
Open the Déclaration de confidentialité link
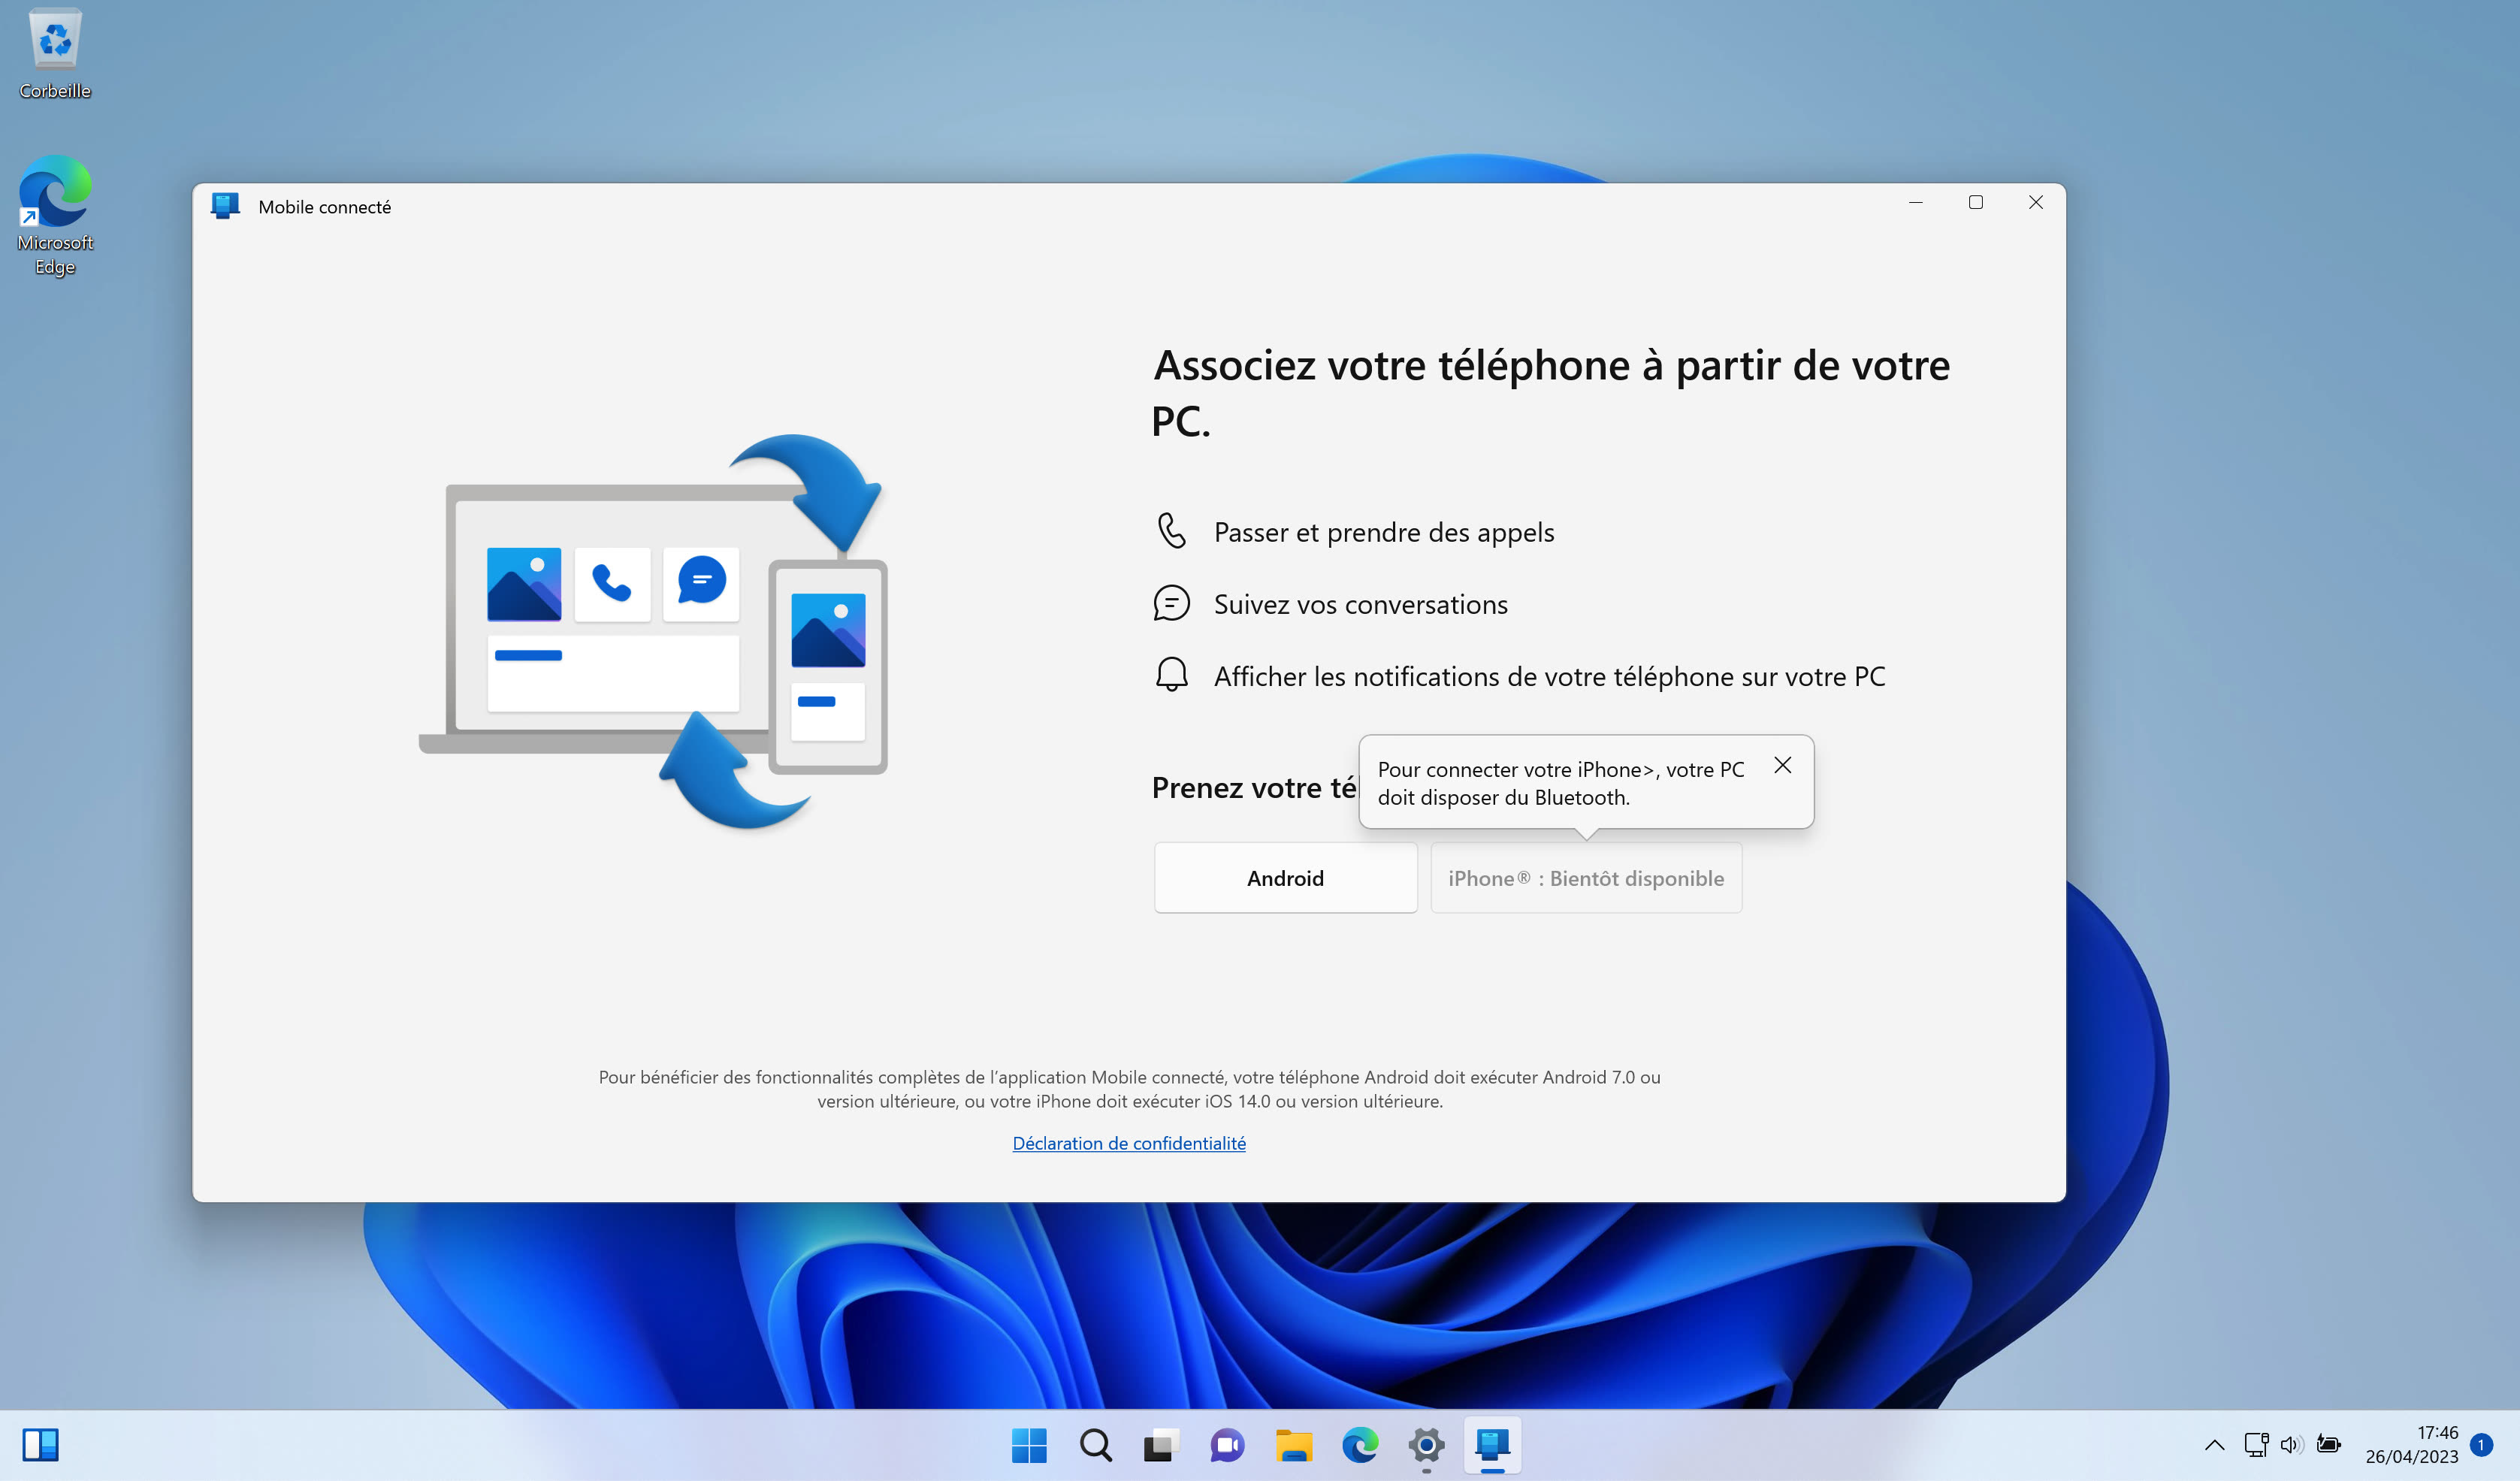coord(1128,1143)
